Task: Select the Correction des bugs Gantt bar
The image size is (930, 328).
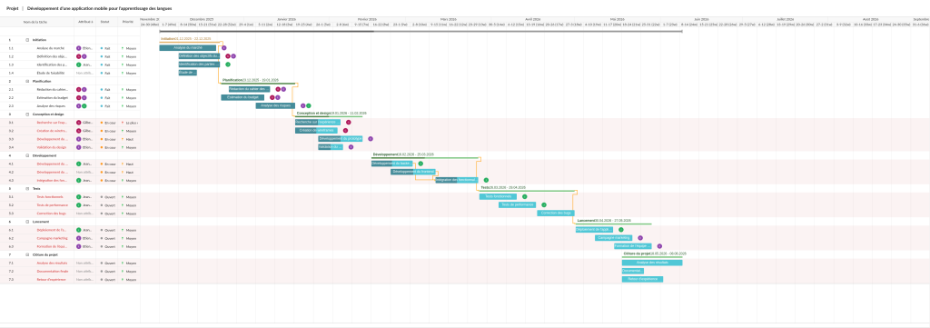Action: pos(556,213)
